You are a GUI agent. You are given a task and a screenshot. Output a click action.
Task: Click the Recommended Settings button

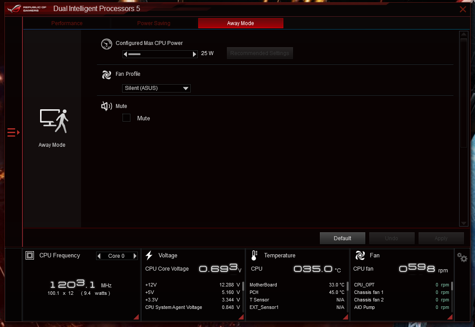coord(260,53)
